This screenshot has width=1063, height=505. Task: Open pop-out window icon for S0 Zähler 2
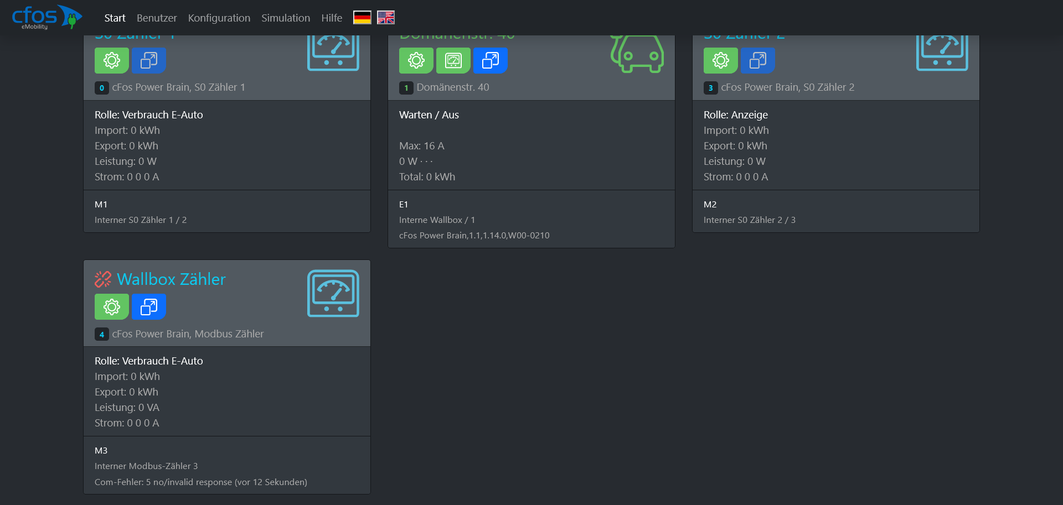pos(758,60)
